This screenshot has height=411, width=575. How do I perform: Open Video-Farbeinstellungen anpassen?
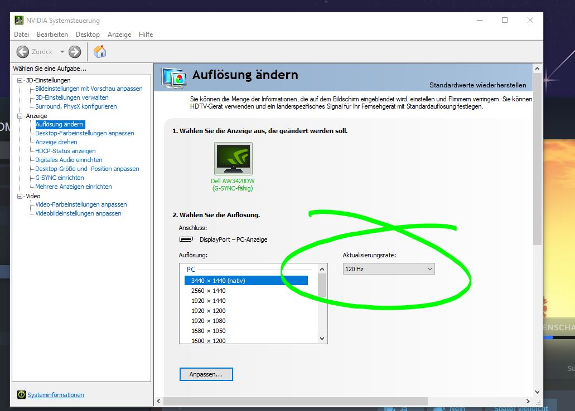coord(81,204)
